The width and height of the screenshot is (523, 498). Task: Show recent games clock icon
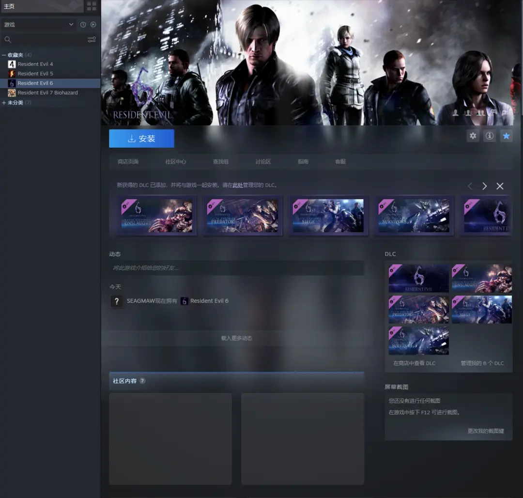pos(83,24)
